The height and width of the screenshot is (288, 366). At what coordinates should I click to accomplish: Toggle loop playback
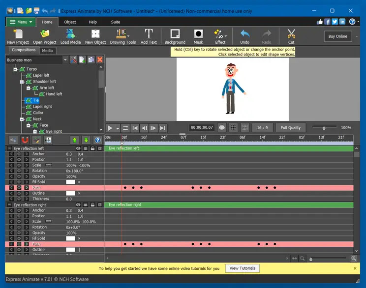point(125,128)
